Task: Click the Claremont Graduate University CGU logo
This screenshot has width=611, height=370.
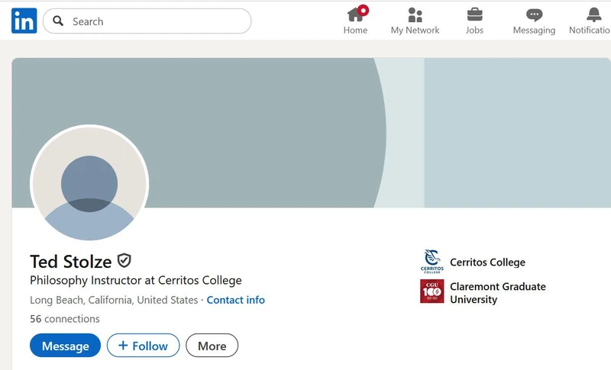Action: point(432,291)
